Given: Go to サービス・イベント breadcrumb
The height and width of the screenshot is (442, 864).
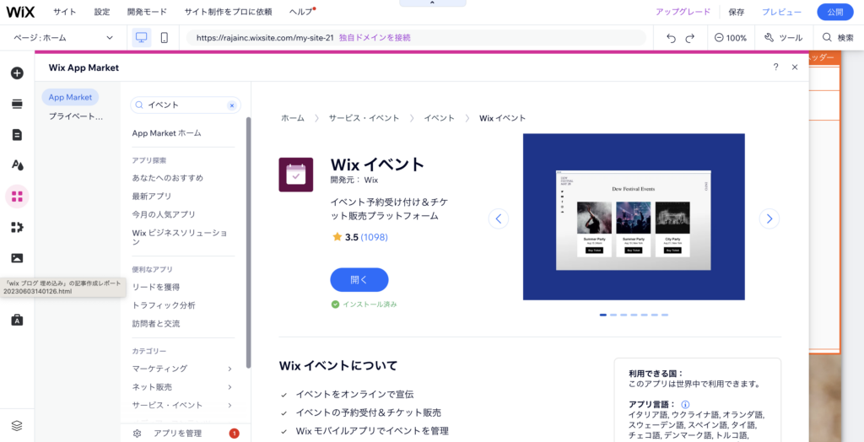Looking at the screenshot, I should coord(364,118).
